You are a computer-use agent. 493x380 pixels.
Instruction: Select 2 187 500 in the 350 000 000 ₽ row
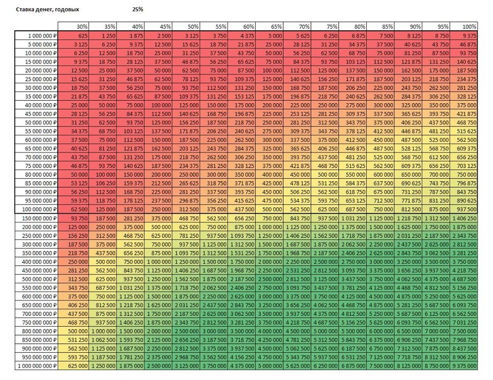click(325, 253)
